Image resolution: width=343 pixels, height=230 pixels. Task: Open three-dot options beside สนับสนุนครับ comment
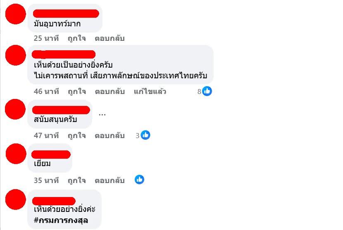click(x=102, y=114)
